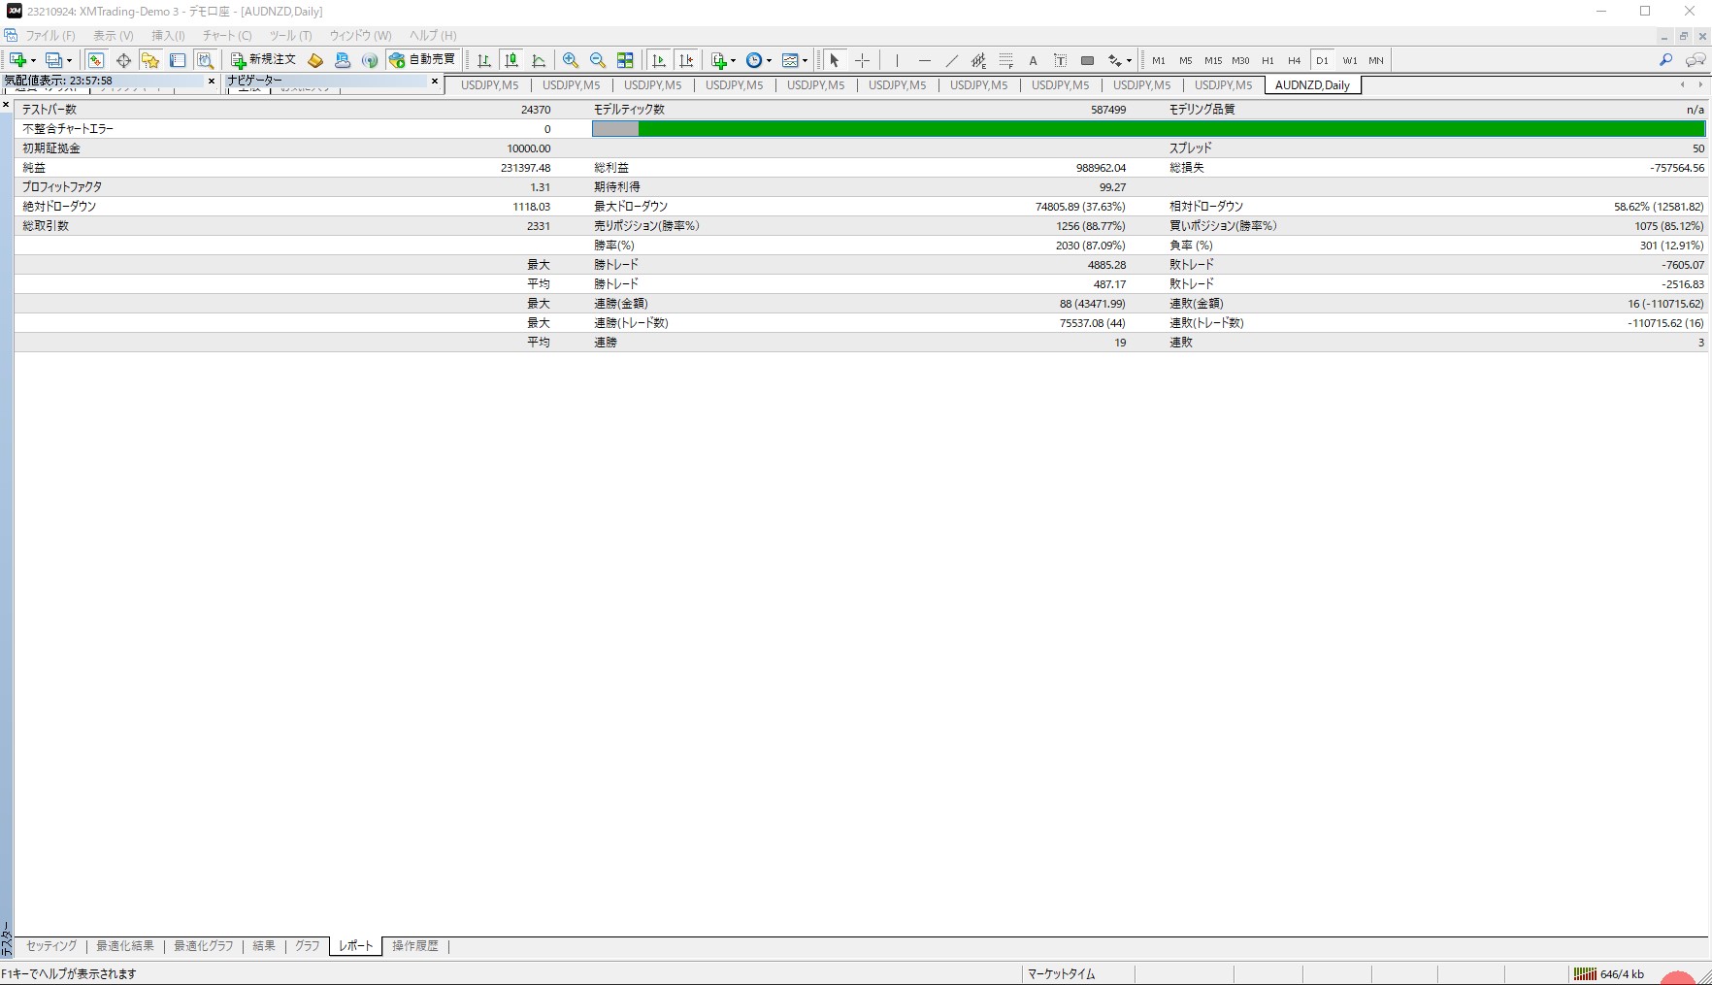The height and width of the screenshot is (985, 1712).
Task: Click the arrows objects tool icon
Action: [x=1114, y=60]
